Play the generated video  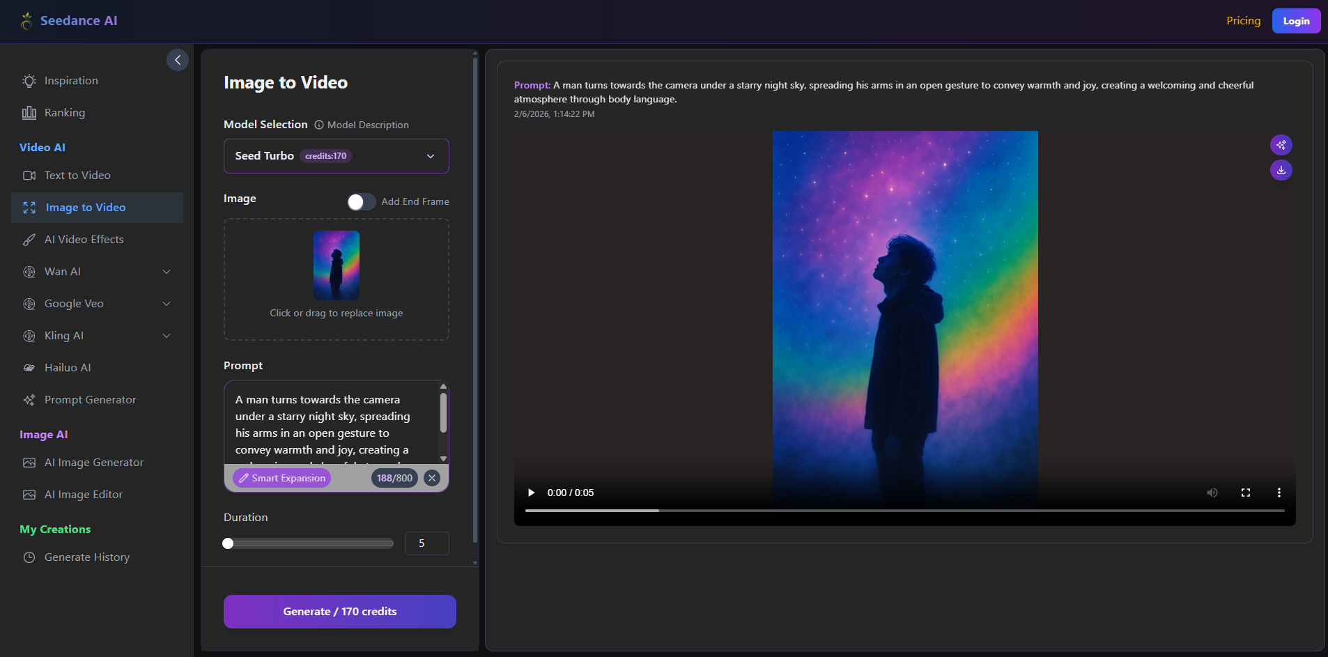(x=532, y=493)
